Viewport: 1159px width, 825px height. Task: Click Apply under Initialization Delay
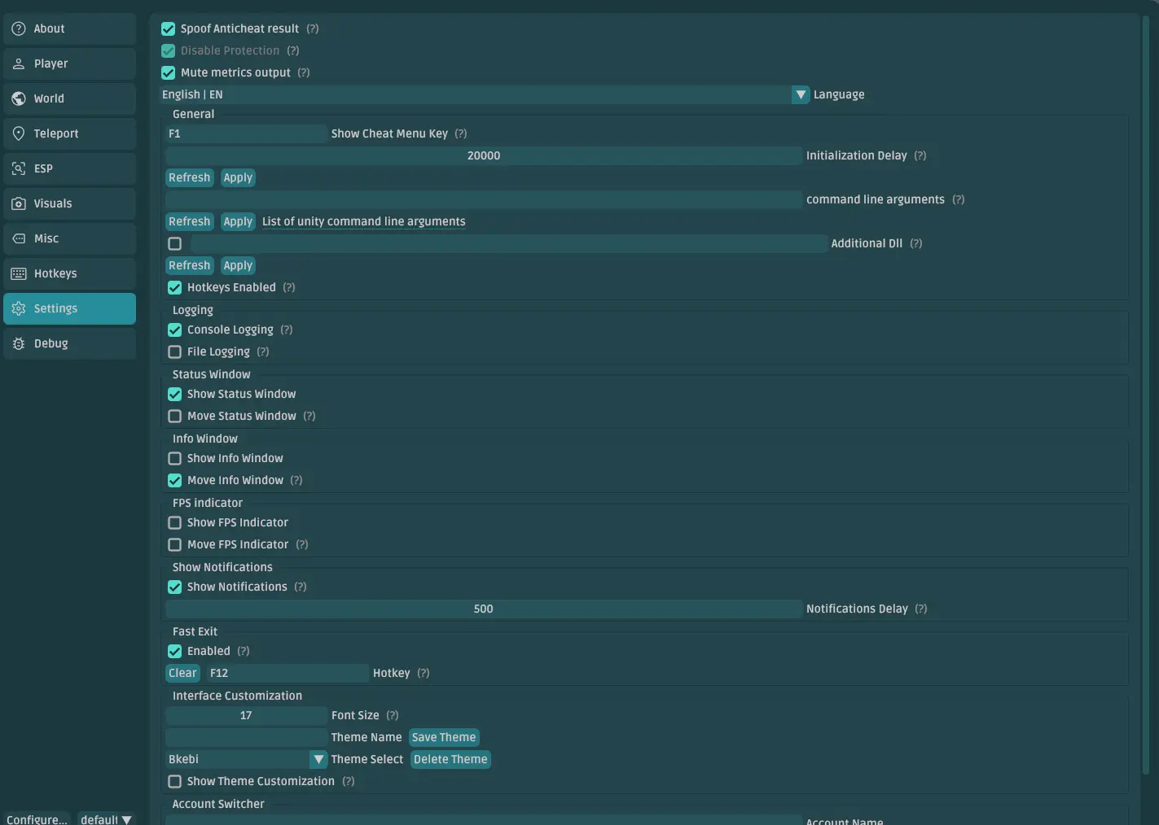238,177
